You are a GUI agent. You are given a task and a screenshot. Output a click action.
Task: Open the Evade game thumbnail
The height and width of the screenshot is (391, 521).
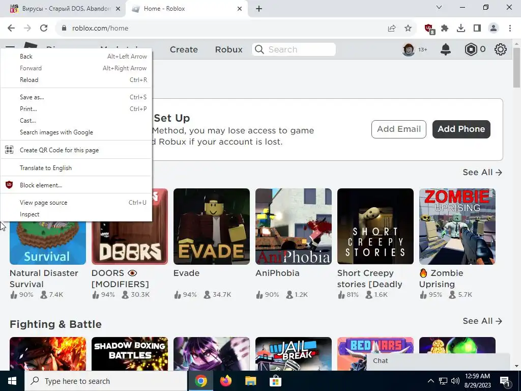pos(212,227)
